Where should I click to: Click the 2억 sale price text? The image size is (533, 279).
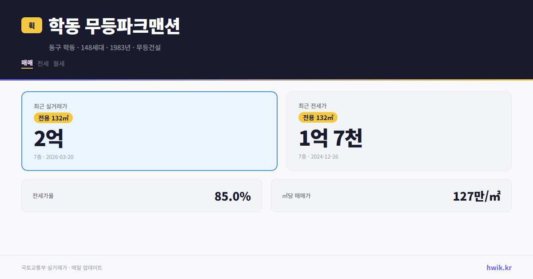[x=48, y=138]
